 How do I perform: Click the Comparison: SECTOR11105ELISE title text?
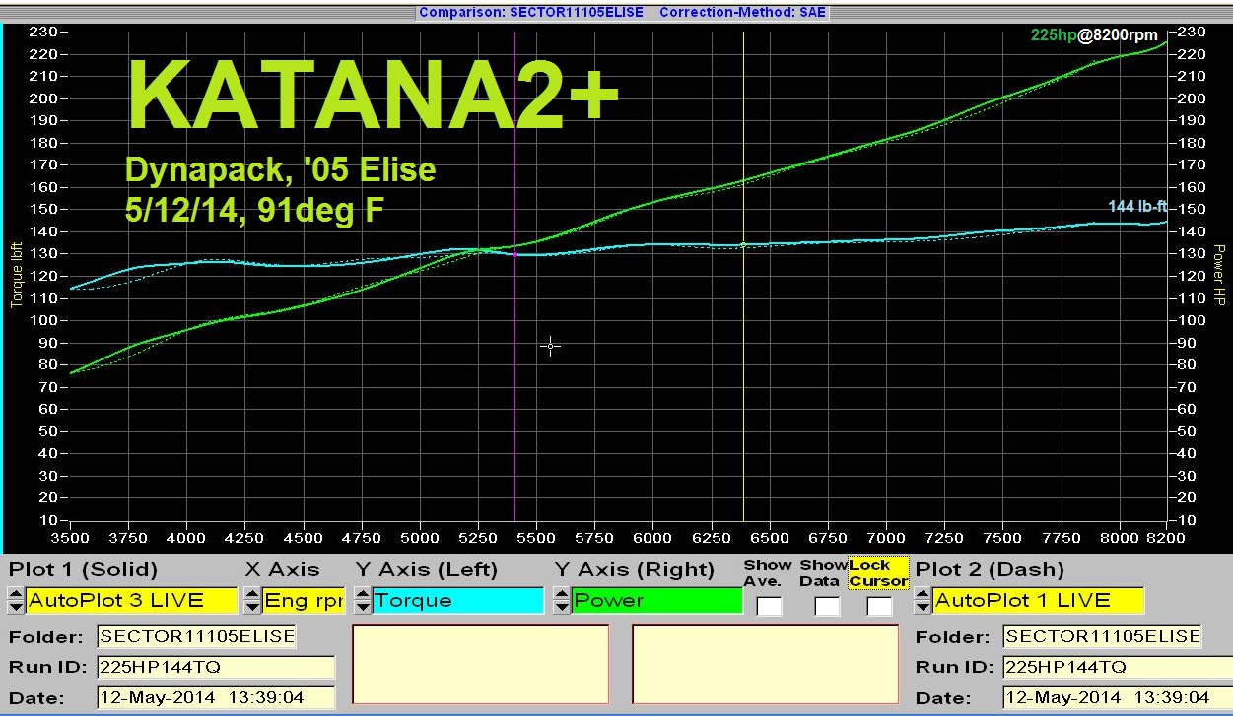(x=531, y=12)
